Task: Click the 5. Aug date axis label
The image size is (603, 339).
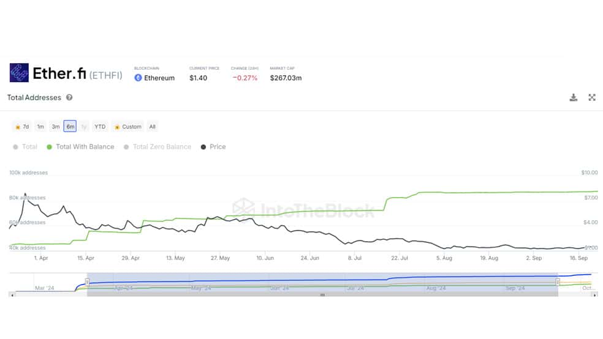Action: (444, 258)
